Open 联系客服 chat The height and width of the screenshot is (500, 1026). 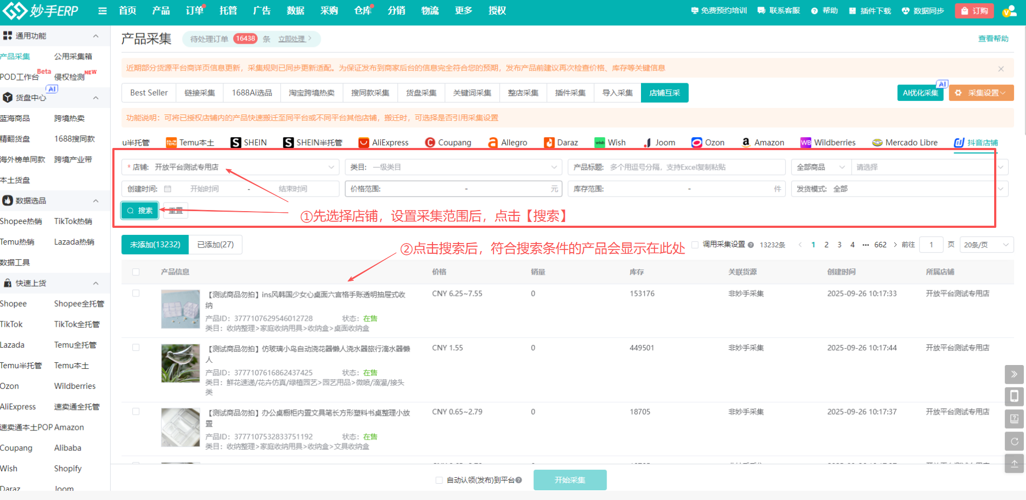(779, 11)
